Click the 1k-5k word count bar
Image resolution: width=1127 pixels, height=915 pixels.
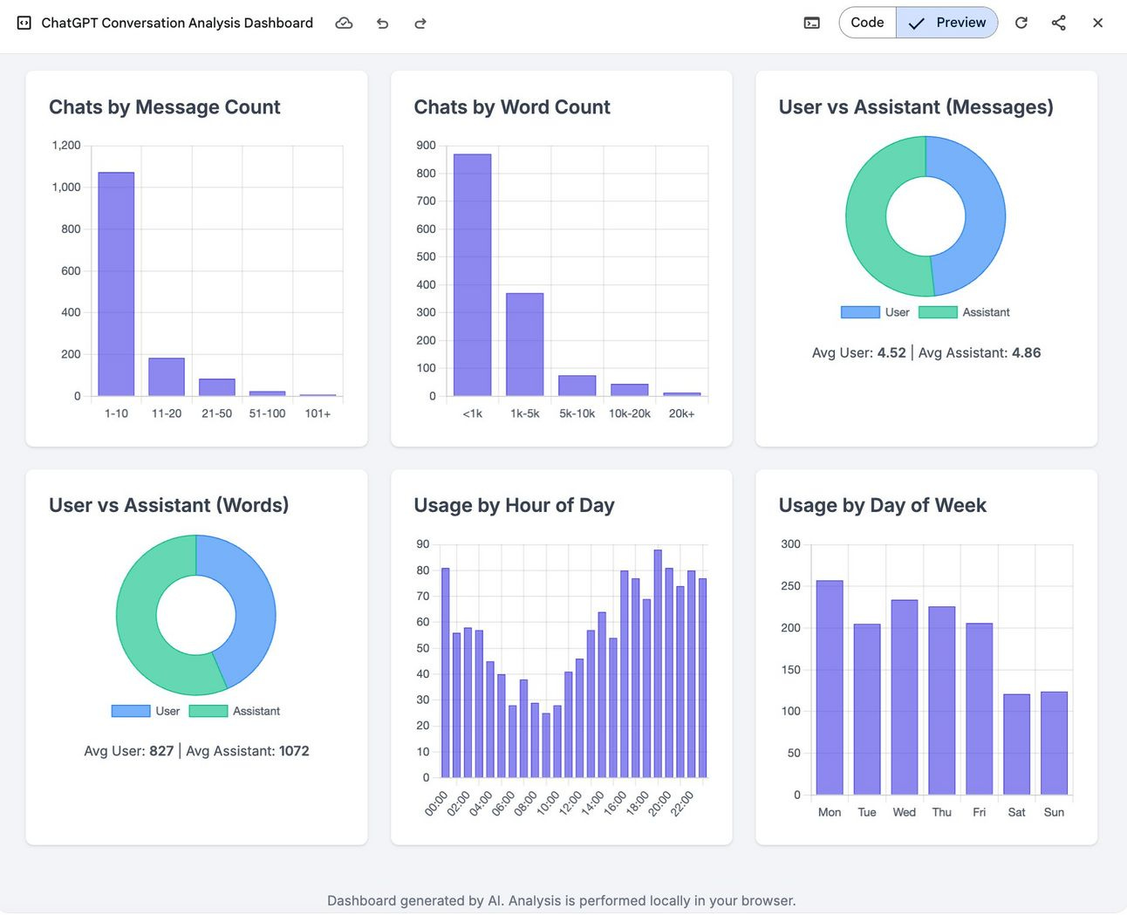pos(525,345)
